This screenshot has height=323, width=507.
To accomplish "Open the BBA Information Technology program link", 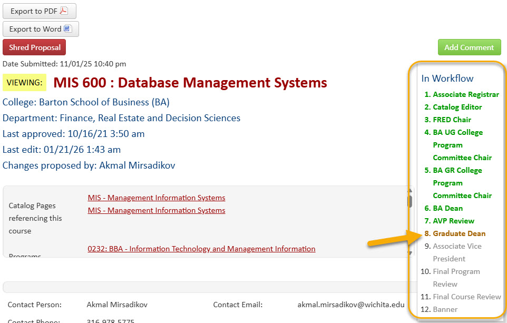I will click(201, 248).
